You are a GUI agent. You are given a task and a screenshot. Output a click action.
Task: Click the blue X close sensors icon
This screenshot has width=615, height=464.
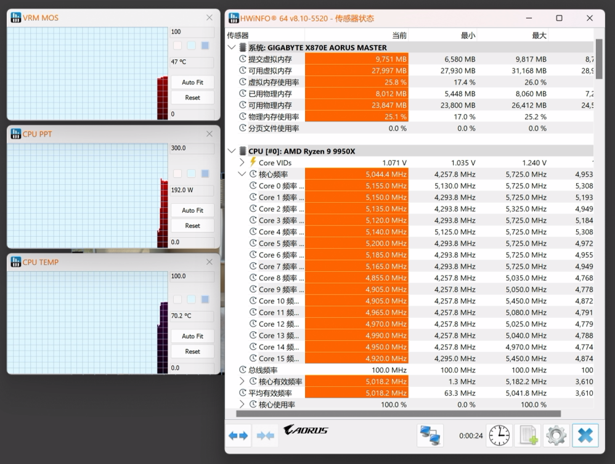click(585, 436)
